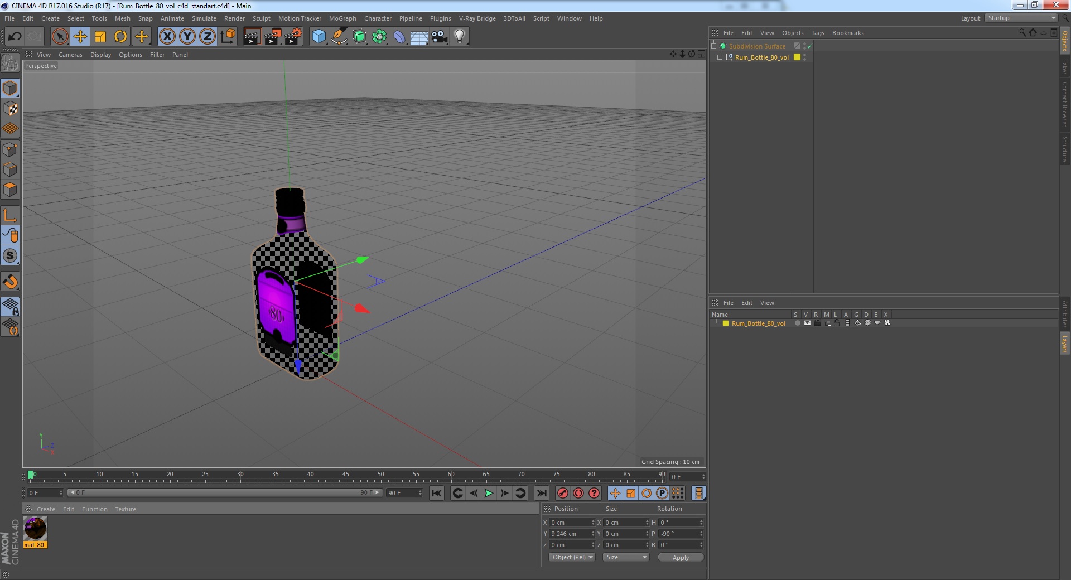
Task: Select the Live Selection tool
Action: coord(60,37)
